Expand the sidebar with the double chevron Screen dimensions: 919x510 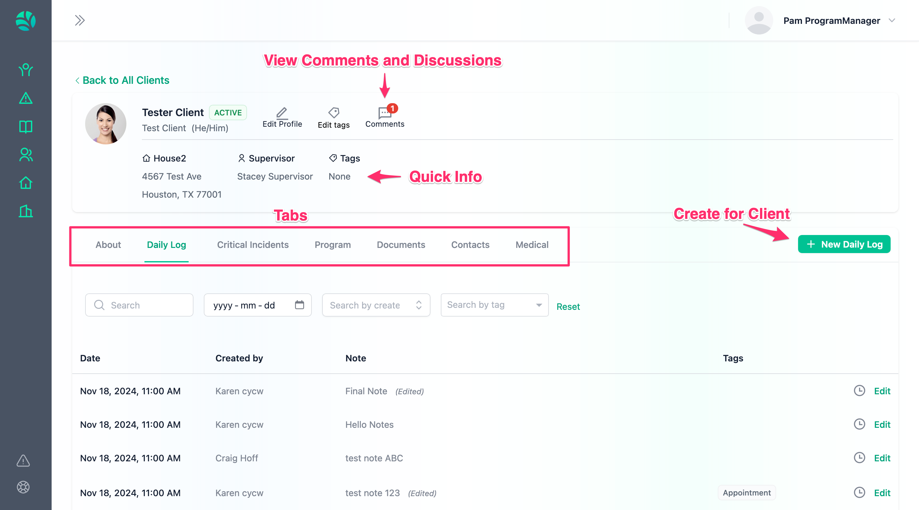click(80, 20)
